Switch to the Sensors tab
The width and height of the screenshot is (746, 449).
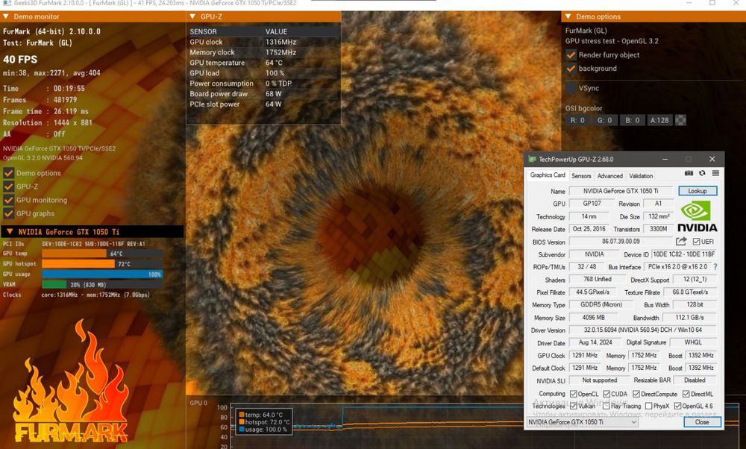[x=581, y=176]
